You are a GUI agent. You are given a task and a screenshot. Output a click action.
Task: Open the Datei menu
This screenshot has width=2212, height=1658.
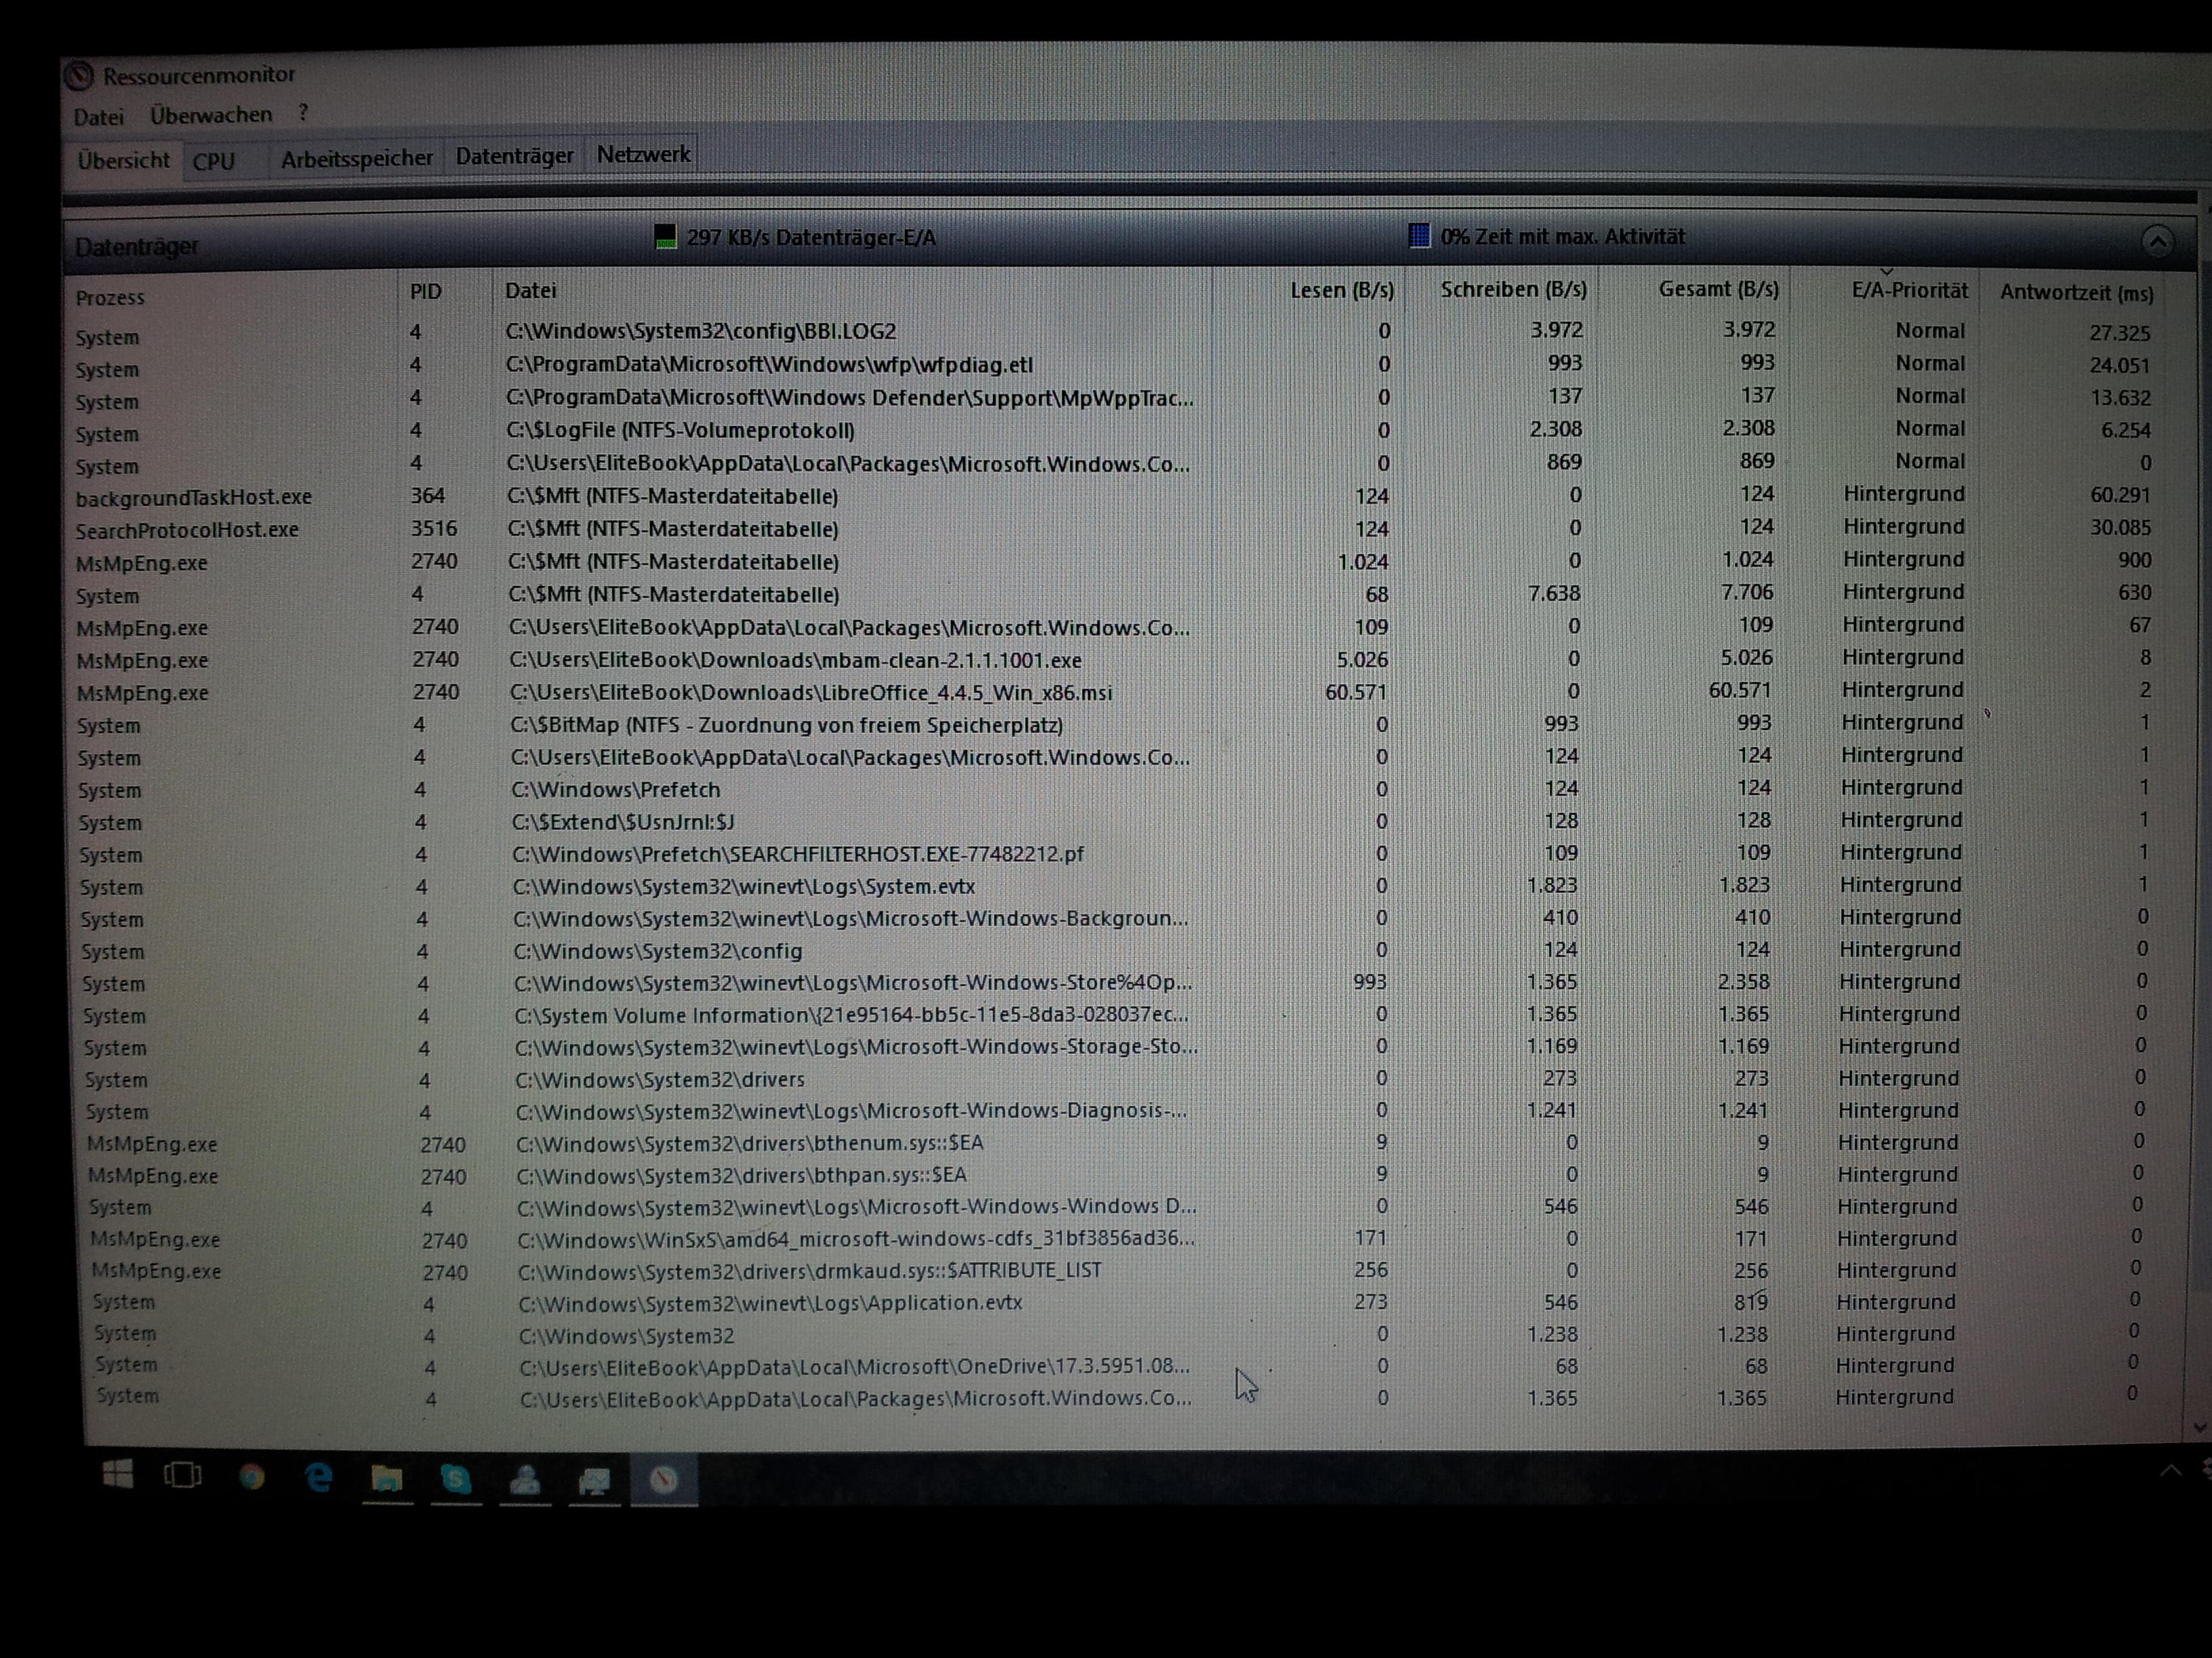coord(98,117)
